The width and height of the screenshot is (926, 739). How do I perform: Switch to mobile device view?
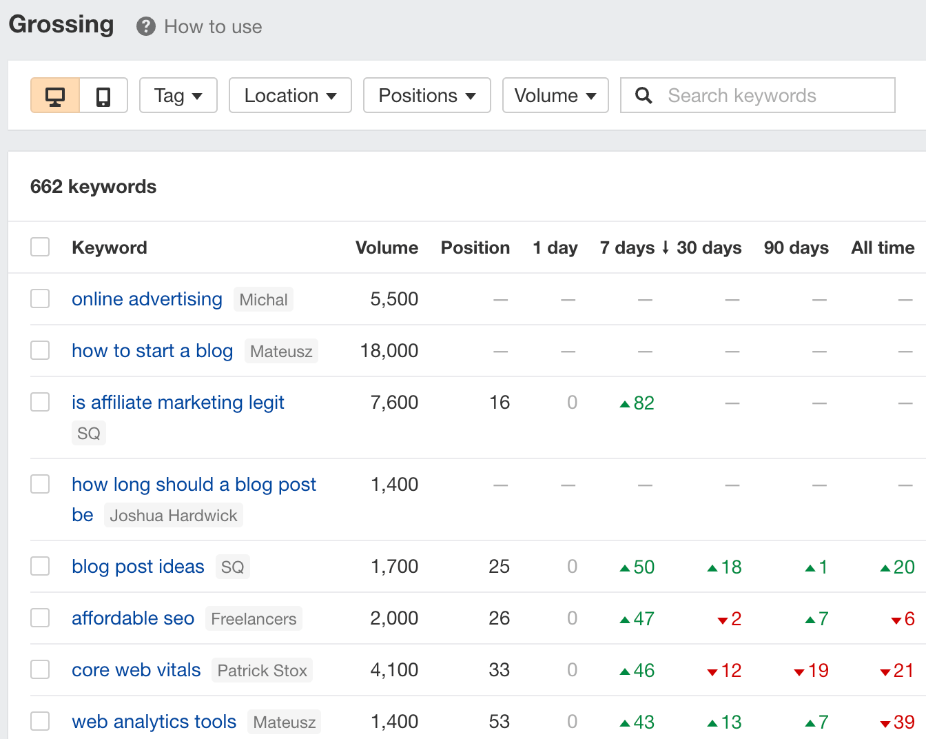click(103, 95)
